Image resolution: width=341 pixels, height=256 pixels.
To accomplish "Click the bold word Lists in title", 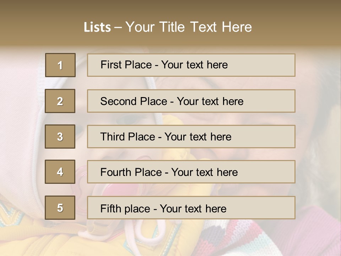I will pos(97,27).
